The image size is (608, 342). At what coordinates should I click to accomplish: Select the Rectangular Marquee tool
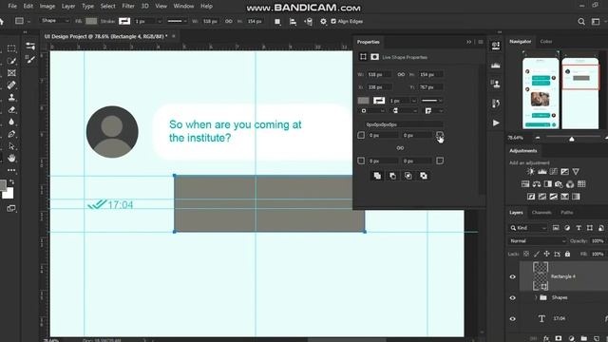11,48
